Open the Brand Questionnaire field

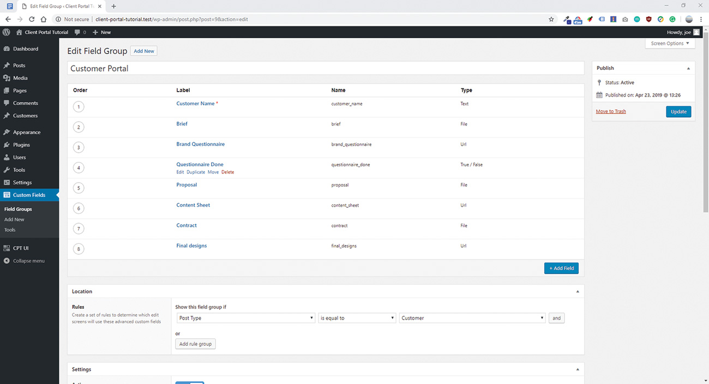(200, 144)
